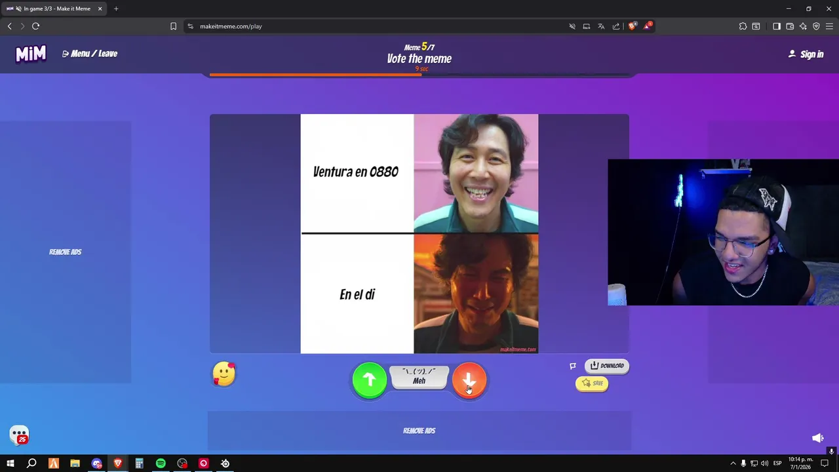This screenshot has width=839, height=472.
Task: Open Calculator from the taskbar
Action: [x=139, y=463]
